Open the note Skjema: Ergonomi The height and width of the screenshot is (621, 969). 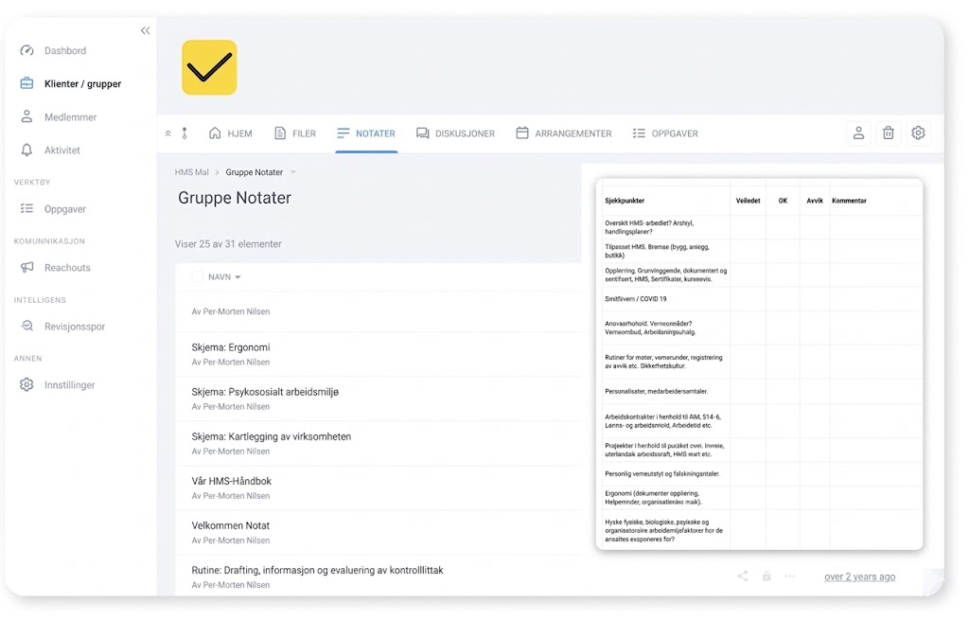pyautogui.click(x=231, y=347)
